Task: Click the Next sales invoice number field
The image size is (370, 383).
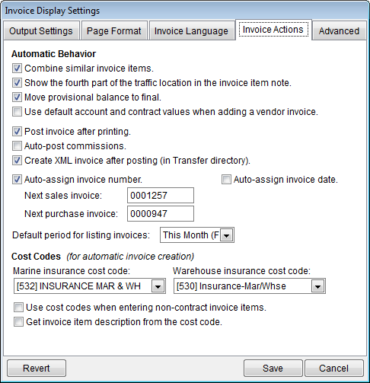Action: (x=161, y=196)
